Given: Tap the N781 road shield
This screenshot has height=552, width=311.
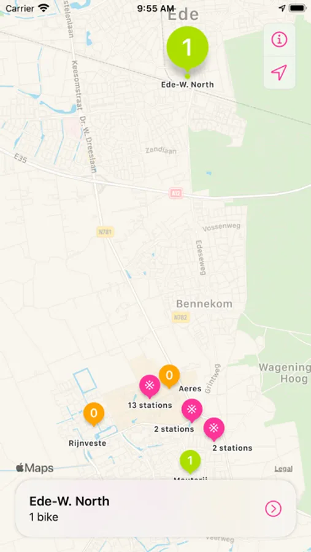Looking at the screenshot, I should point(106,231).
